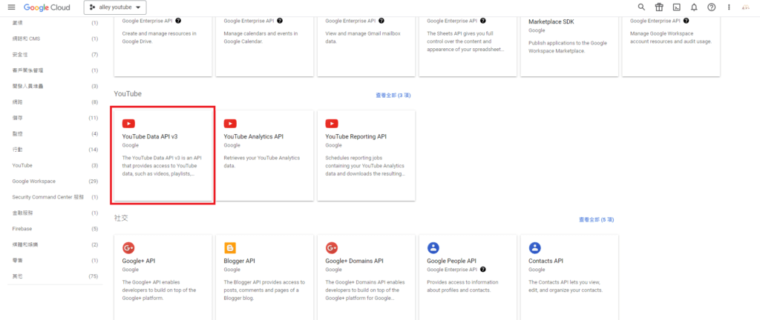Image resolution: width=760 pixels, height=320 pixels.
Task: Open the gift free trial icon
Action: pos(659,7)
